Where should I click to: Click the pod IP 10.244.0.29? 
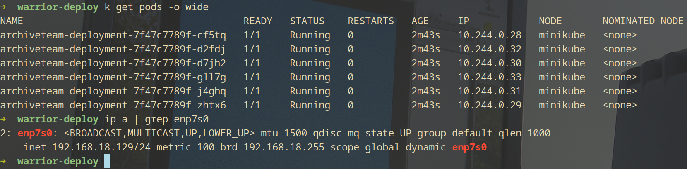(489, 105)
